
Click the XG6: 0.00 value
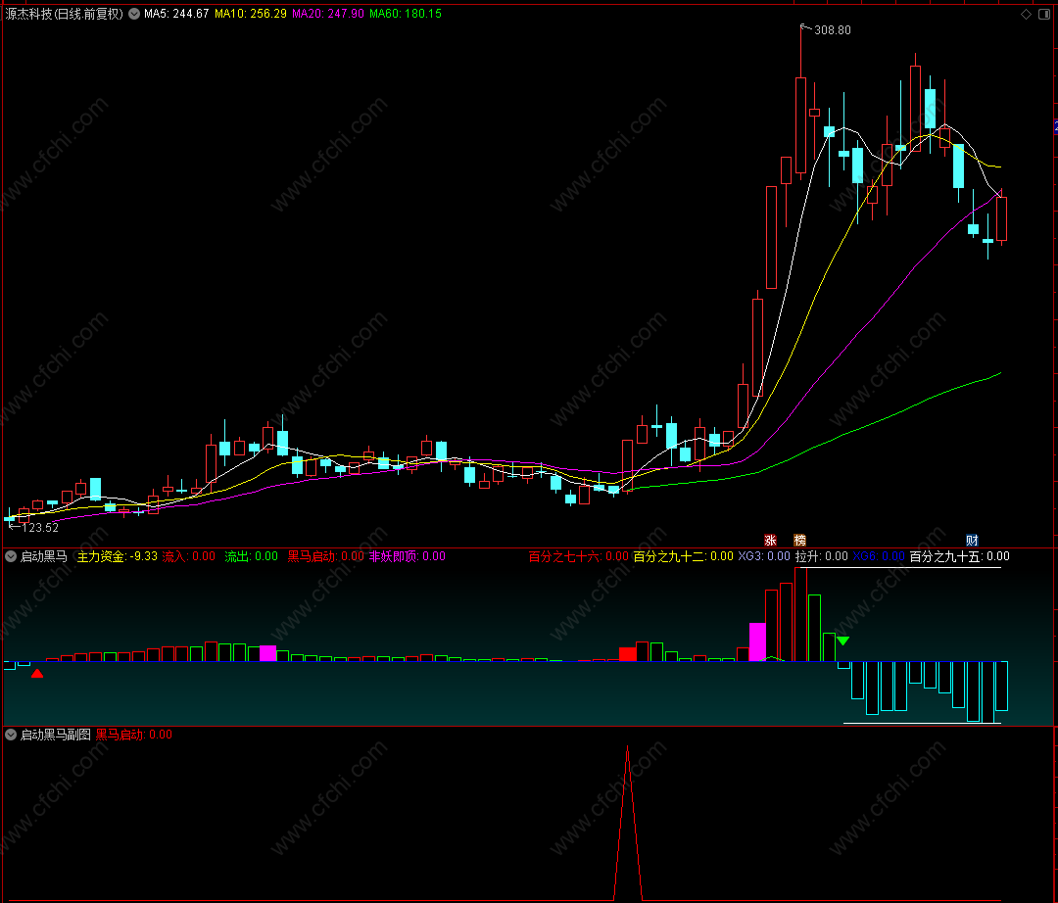879,556
